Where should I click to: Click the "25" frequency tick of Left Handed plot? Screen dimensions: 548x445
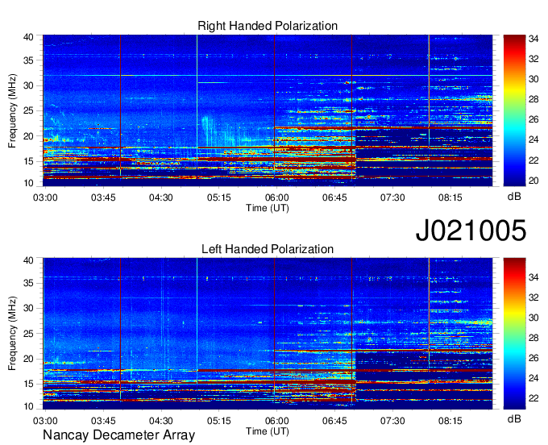[28, 334]
